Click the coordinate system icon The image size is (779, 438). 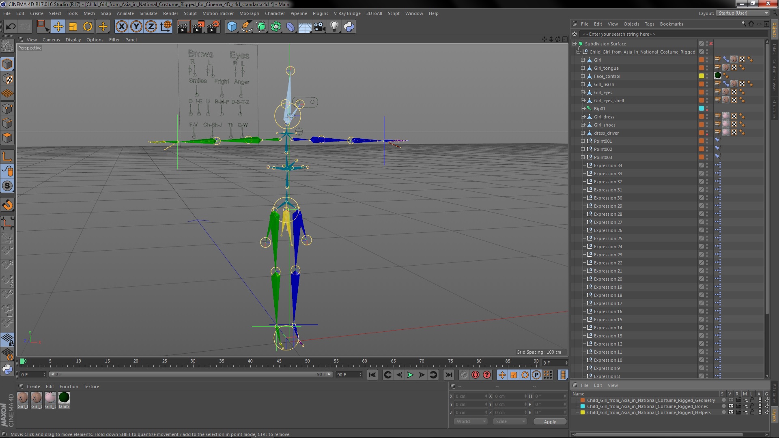166,27
